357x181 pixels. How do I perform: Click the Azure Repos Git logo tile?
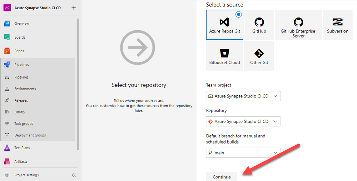pyautogui.click(x=224, y=25)
